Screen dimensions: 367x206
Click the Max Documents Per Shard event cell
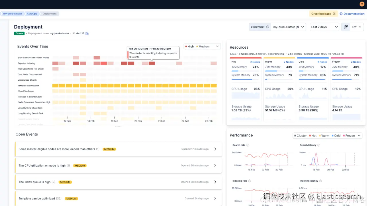(55, 69)
